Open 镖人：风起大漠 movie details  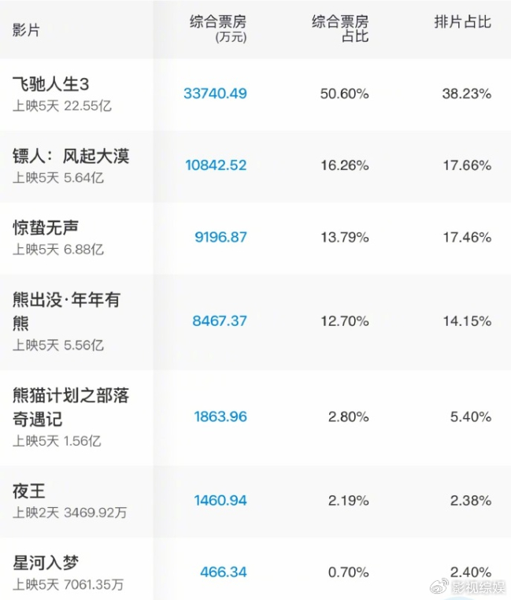click(71, 155)
